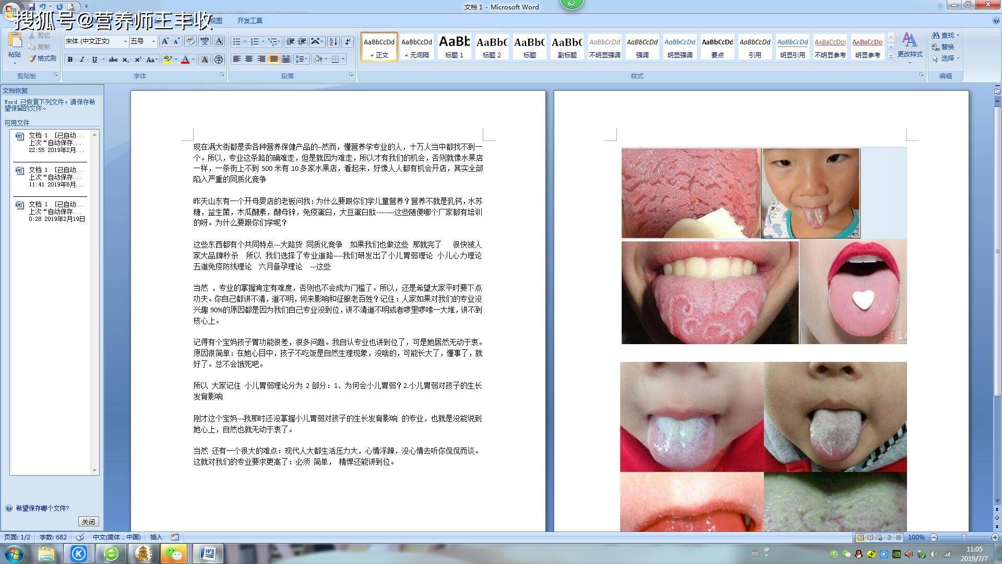Align text left

(x=236, y=59)
